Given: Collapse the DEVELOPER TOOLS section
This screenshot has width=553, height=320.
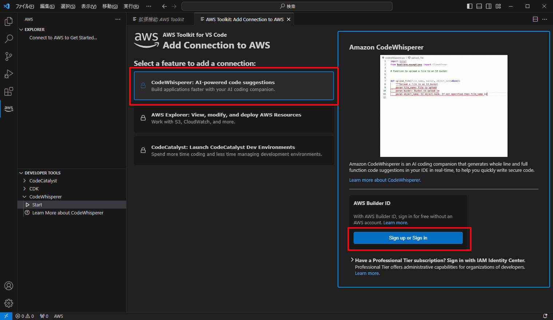Looking at the screenshot, I should click(21, 173).
